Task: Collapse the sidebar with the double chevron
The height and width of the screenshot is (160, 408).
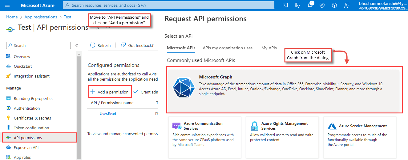Action: (77, 45)
